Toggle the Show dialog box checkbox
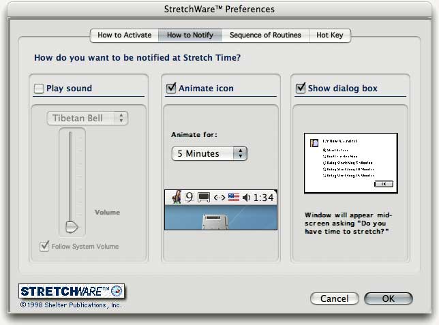Screen dimensions: 439x325 tap(300, 88)
